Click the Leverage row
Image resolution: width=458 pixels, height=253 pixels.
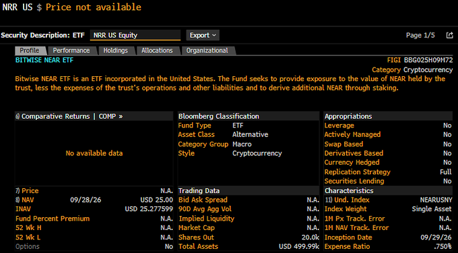tap(388, 125)
